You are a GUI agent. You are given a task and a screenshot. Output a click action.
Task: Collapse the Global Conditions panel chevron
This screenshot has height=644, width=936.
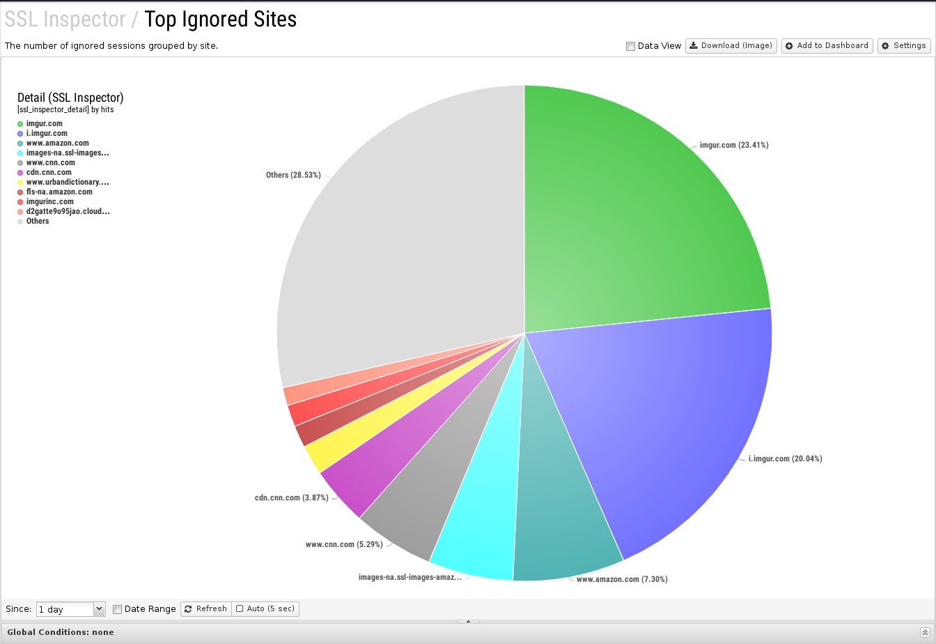click(x=924, y=632)
